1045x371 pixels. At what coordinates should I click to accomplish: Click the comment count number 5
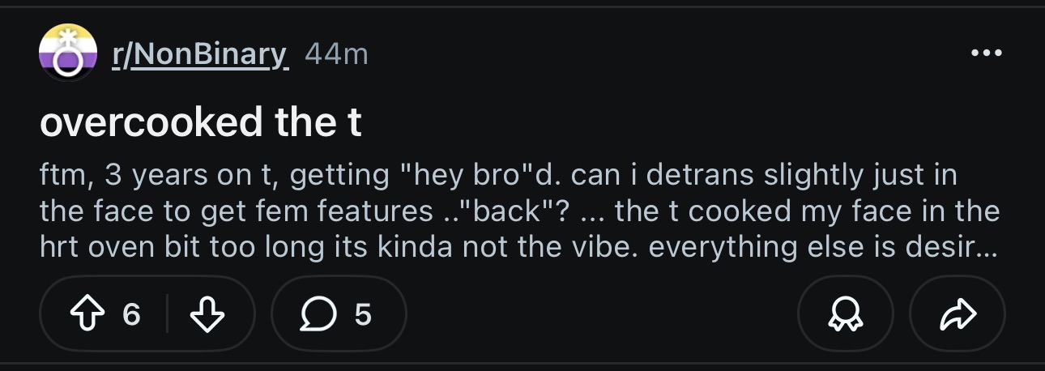[363, 314]
